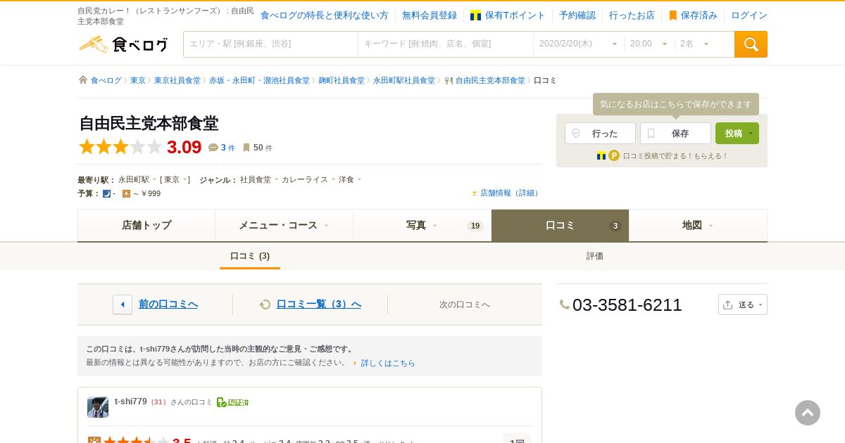Click the ログイン link

tap(749, 15)
